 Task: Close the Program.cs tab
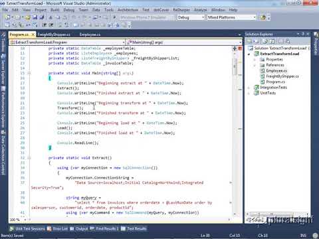tap(33, 35)
